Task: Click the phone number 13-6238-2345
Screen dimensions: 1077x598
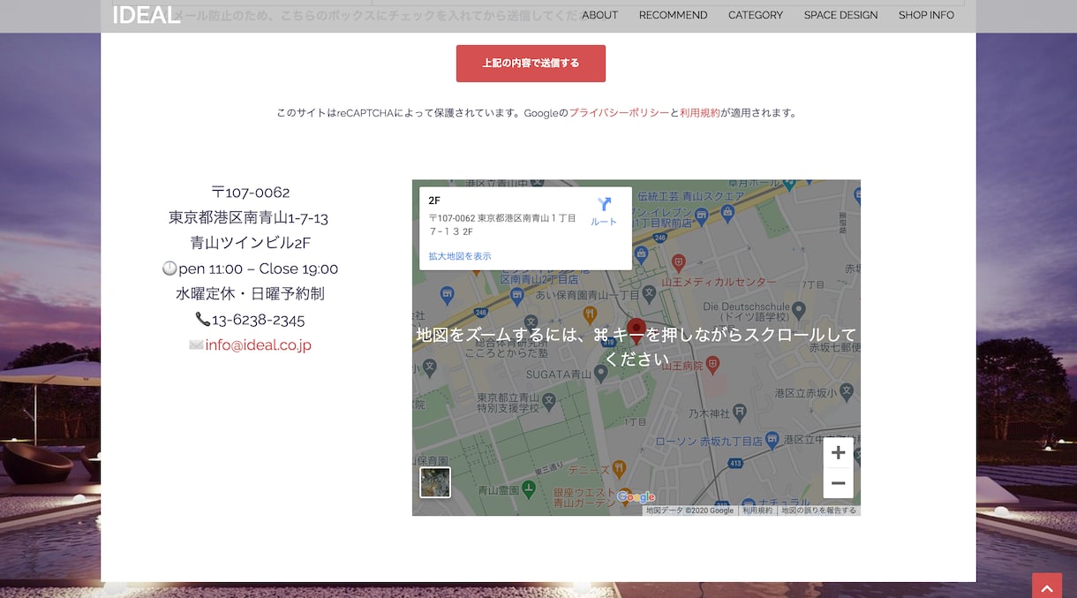Action: point(258,320)
